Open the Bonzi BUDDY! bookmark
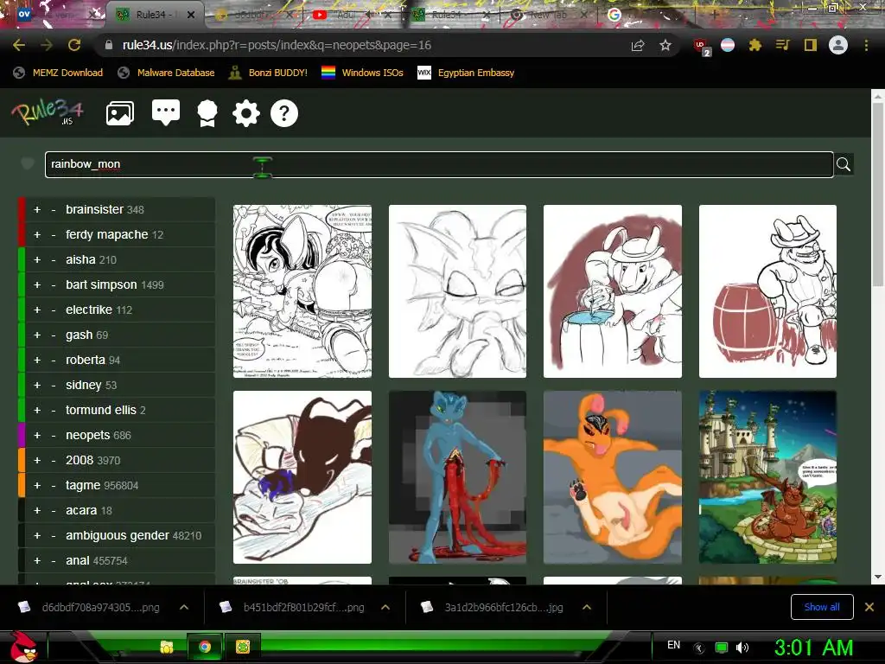 pyautogui.click(x=268, y=73)
